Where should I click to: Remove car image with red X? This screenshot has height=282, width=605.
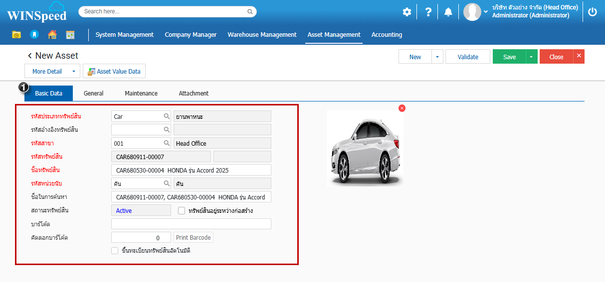point(402,108)
